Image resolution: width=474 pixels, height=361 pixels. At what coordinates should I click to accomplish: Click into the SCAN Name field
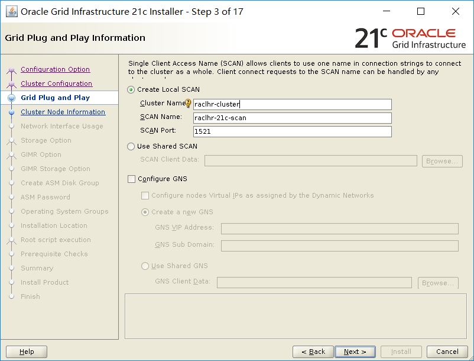(293, 118)
